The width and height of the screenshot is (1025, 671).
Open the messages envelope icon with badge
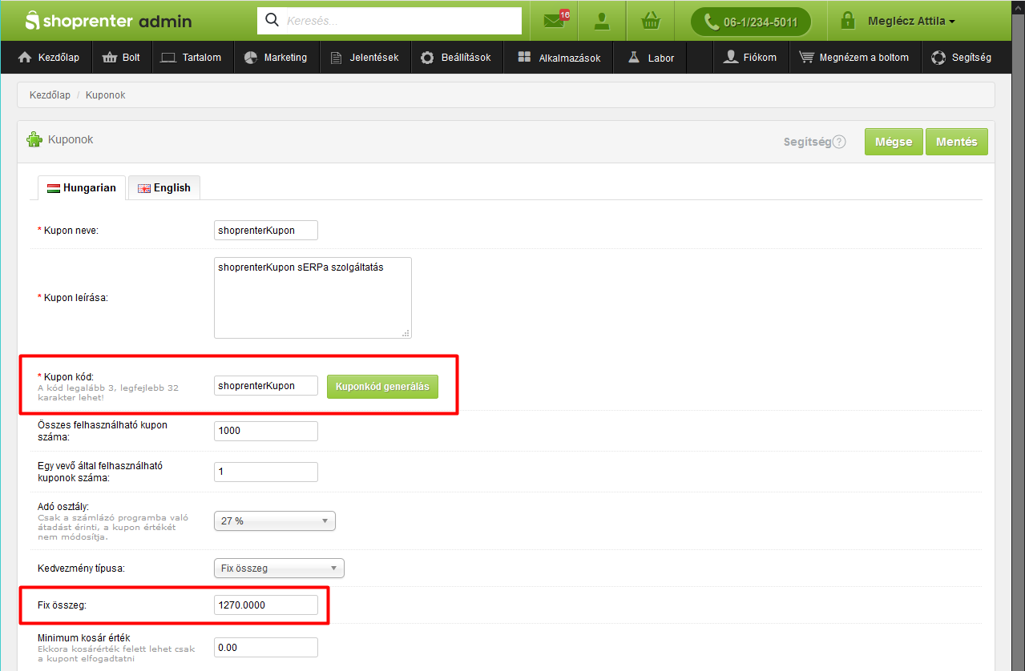[x=555, y=21]
